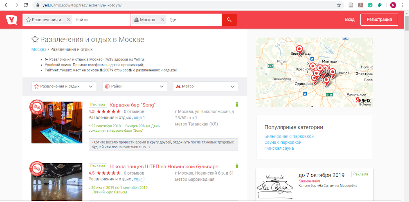This screenshot has height=202, width=409.
Task: Click the green Grammarly extension icon
Action: click(x=370, y=5)
